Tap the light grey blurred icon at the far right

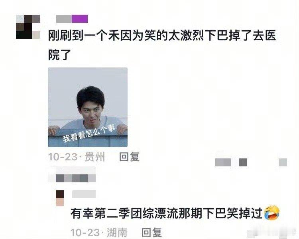coord(283,162)
